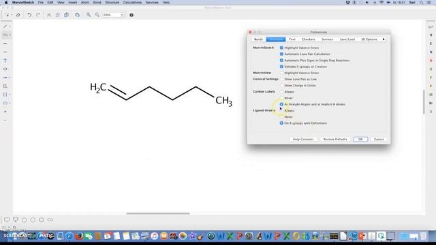Click the Zoom Out magnifier

[97, 15]
